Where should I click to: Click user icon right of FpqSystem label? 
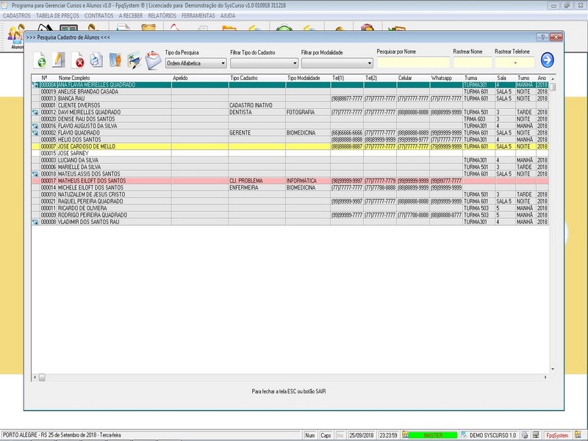(x=578, y=435)
